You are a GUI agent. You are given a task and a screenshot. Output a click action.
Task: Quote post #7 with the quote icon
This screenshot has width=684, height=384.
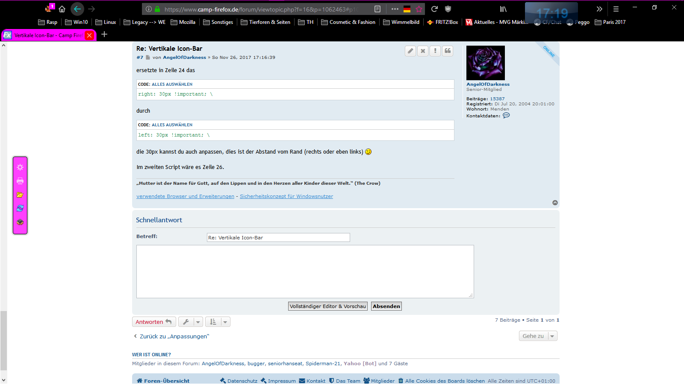pyautogui.click(x=448, y=51)
